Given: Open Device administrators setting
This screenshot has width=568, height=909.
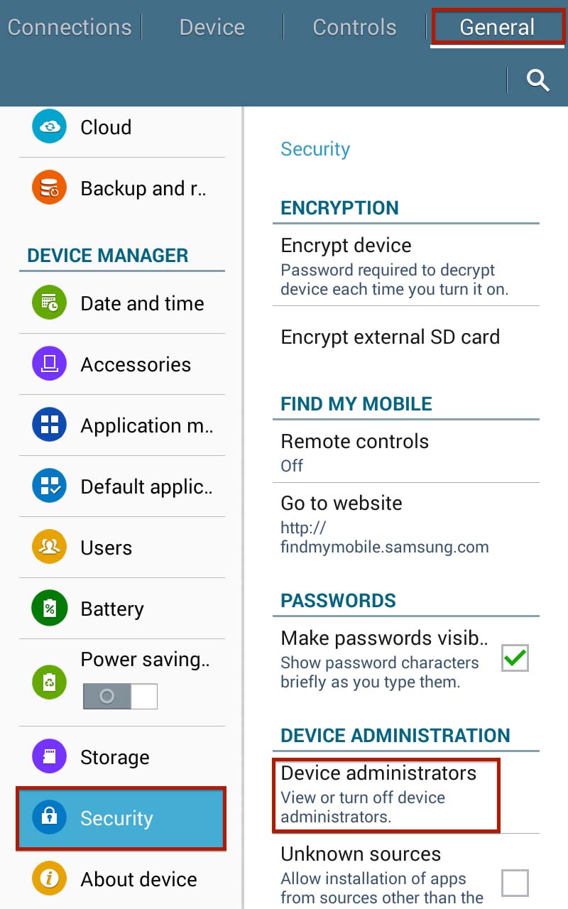Looking at the screenshot, I should click(386, 795).
